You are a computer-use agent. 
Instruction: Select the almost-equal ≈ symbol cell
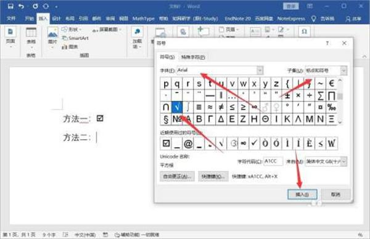coord(210,107)
